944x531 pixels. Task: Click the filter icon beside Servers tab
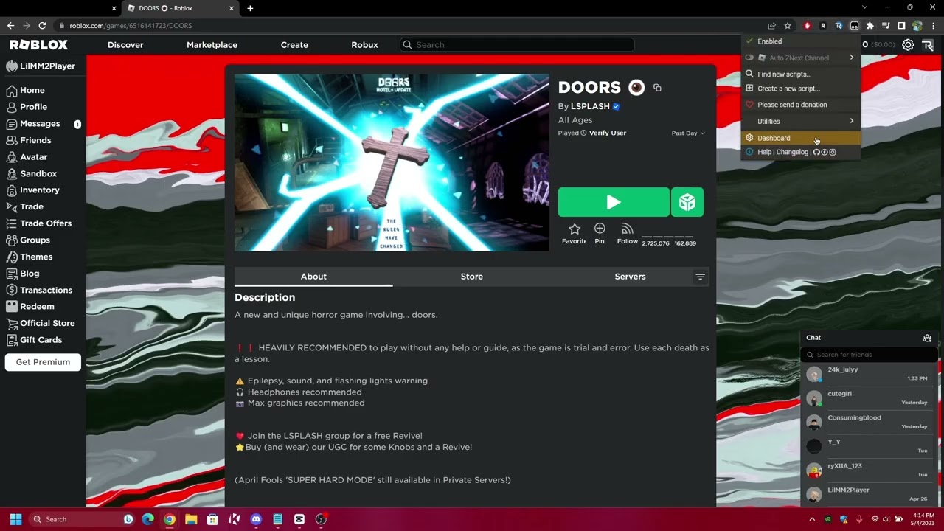pos(701,277)
